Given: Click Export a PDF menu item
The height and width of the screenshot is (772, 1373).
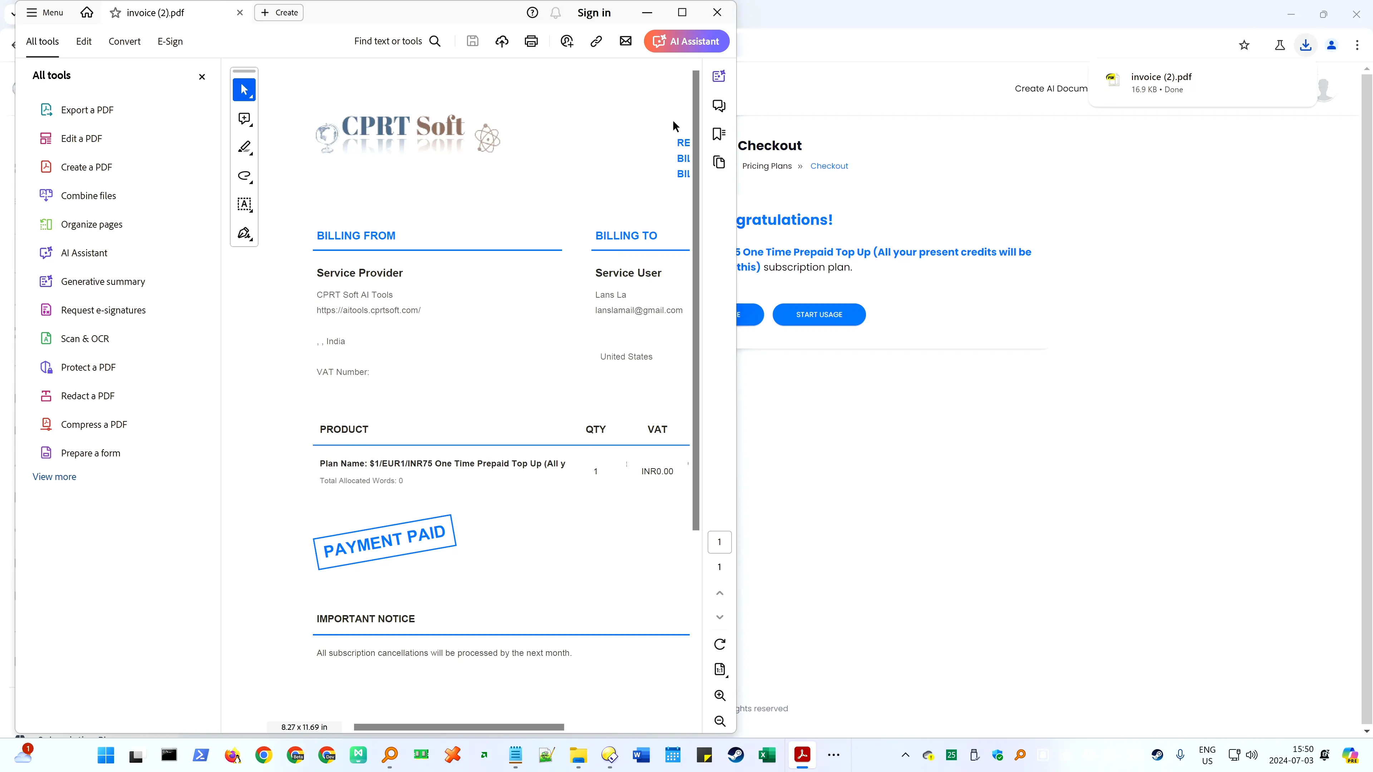Looking at the screenshot, I should pos(88,109).
